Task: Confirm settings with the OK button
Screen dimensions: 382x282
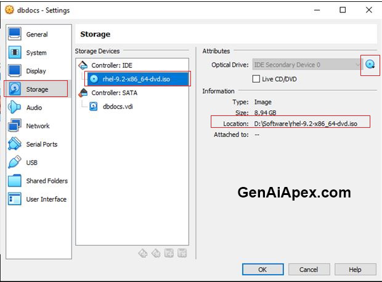Action: (263, 269)
